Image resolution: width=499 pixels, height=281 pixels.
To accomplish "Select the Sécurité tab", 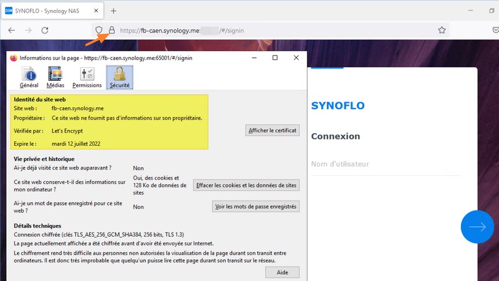I will [120, 77].
